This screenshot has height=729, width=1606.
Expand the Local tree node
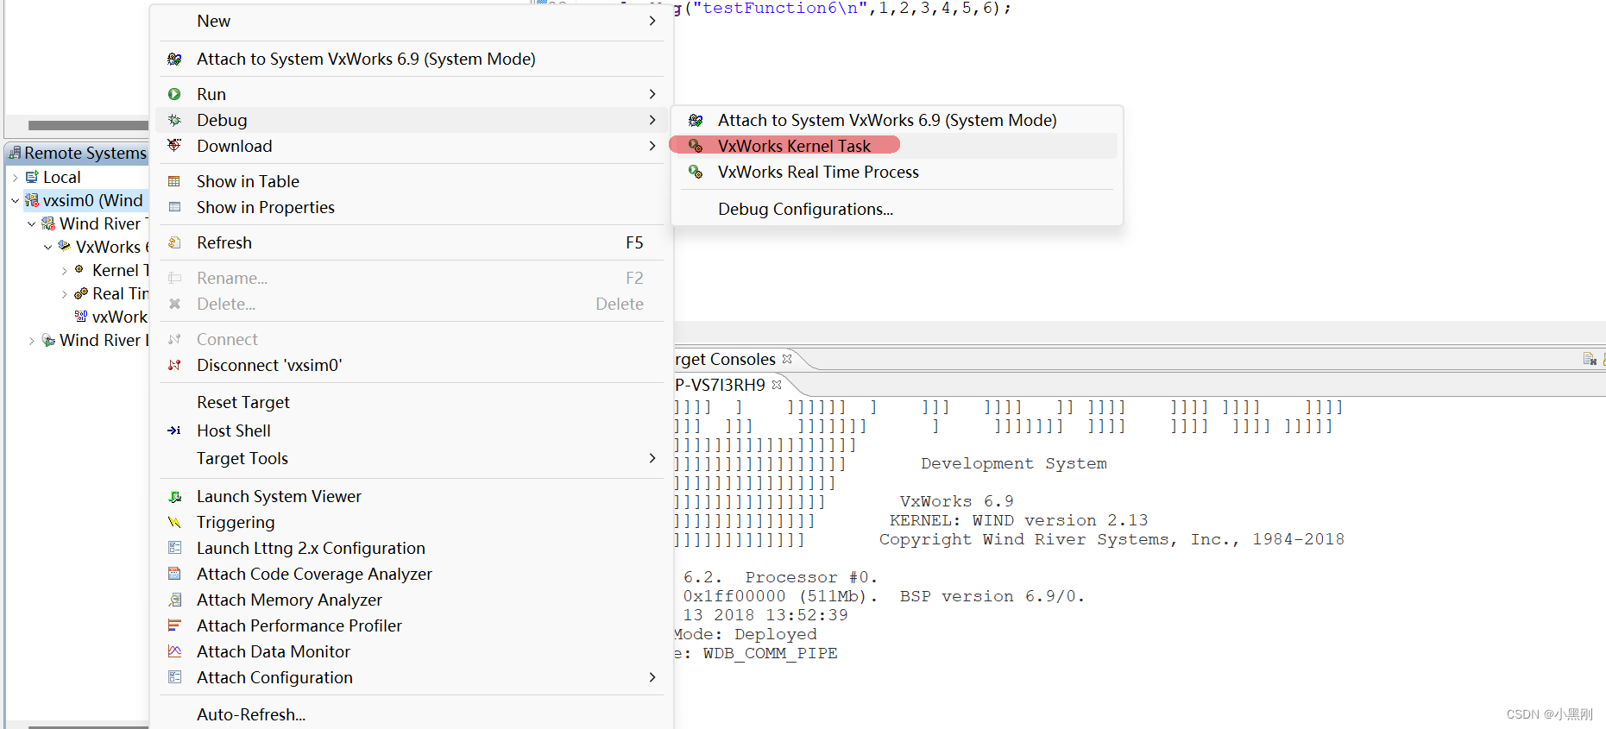(15, 177)
